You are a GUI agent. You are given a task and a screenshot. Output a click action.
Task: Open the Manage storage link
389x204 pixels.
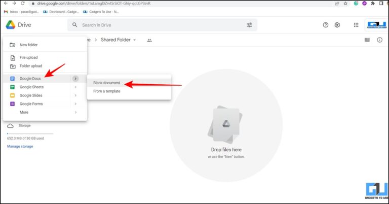coord(20,146)
